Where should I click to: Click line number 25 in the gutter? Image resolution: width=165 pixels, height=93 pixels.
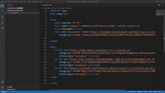(x=45, y=83)
